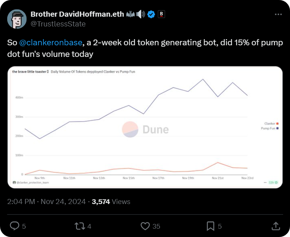This screenshot has width=290, height=237.
Task: Click the repost arrows icon
Action: [x=80, y=226]
